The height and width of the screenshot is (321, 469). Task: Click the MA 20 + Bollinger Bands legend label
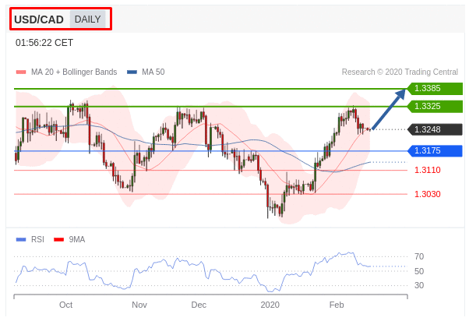[x=74, y=72]
